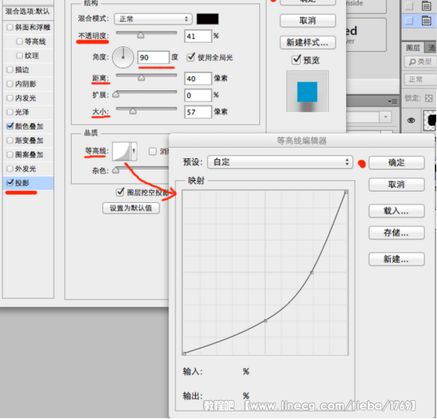Click the 载入... load button
Viewport: 437px width, 419px height.
tap(396, 211)
